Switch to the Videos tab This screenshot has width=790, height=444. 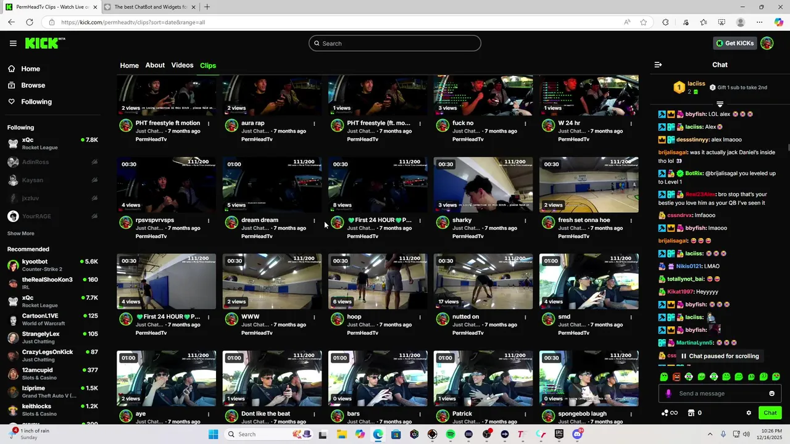point(182,65)
